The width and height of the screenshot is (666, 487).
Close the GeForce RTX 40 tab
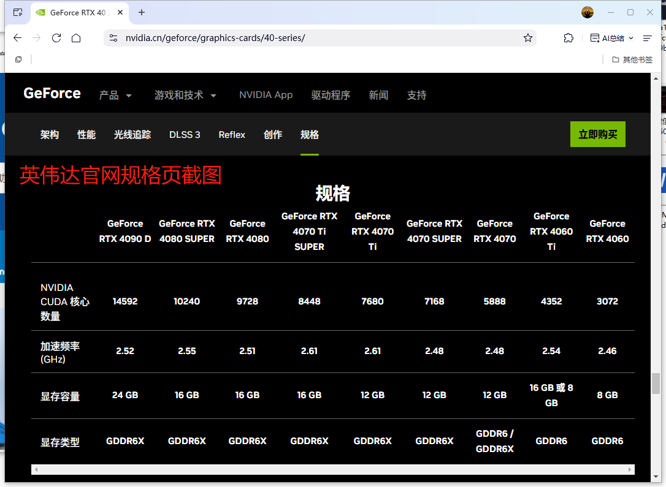(120, 13)
